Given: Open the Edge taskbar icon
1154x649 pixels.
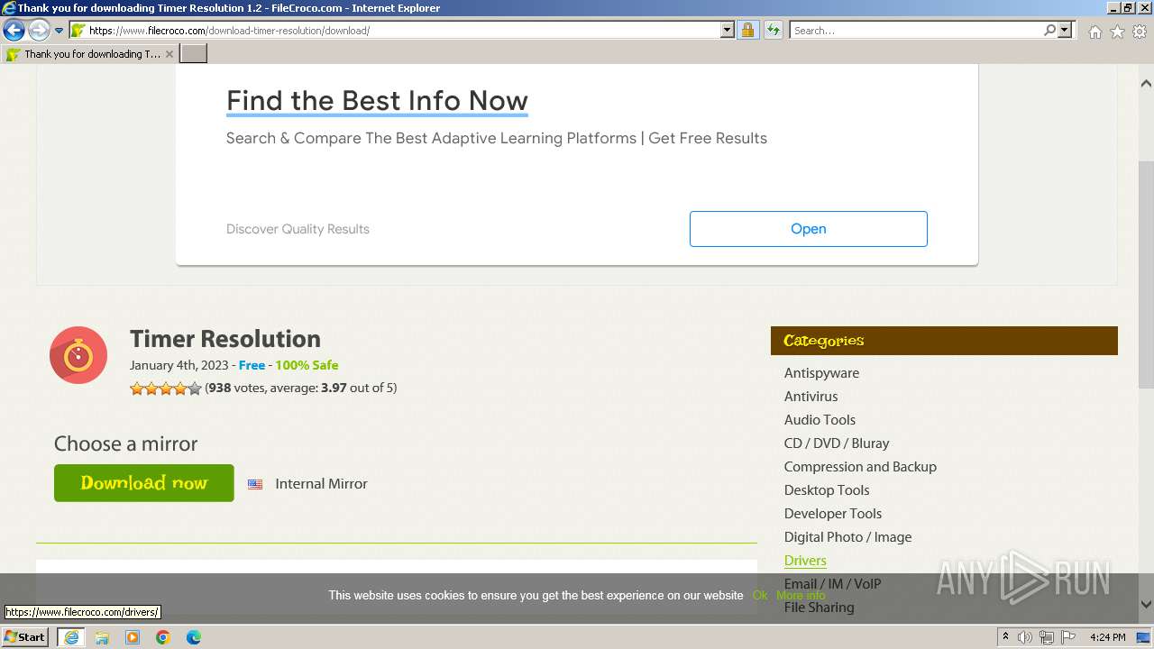Looking at the screenshot, I should point(194,637).
